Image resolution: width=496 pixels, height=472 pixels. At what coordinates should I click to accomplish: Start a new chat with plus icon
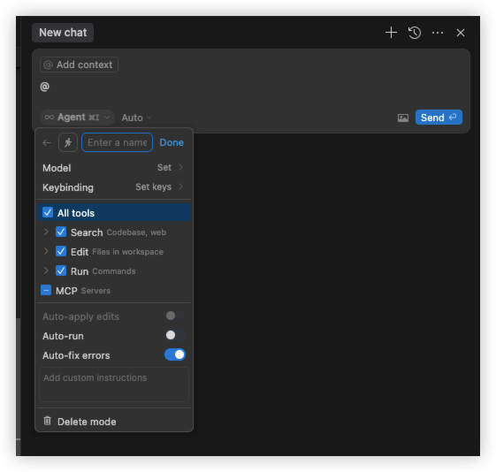pyautogui.click(x=391, y=33)
